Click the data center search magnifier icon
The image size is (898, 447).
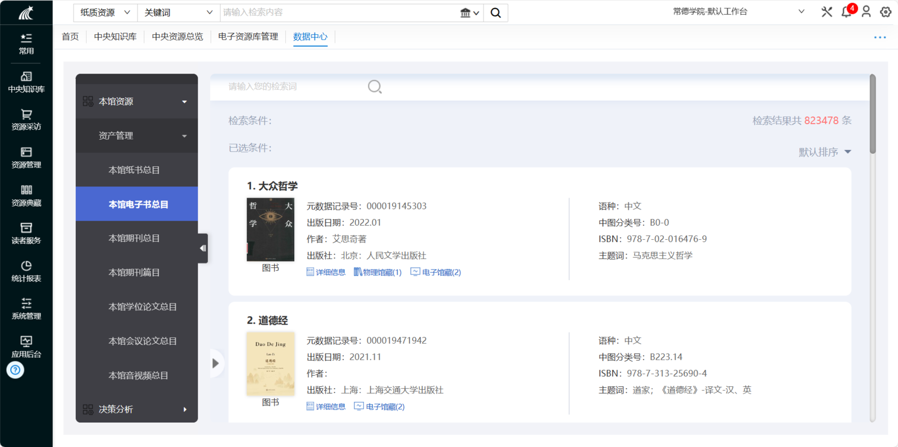tap(375, 86)
